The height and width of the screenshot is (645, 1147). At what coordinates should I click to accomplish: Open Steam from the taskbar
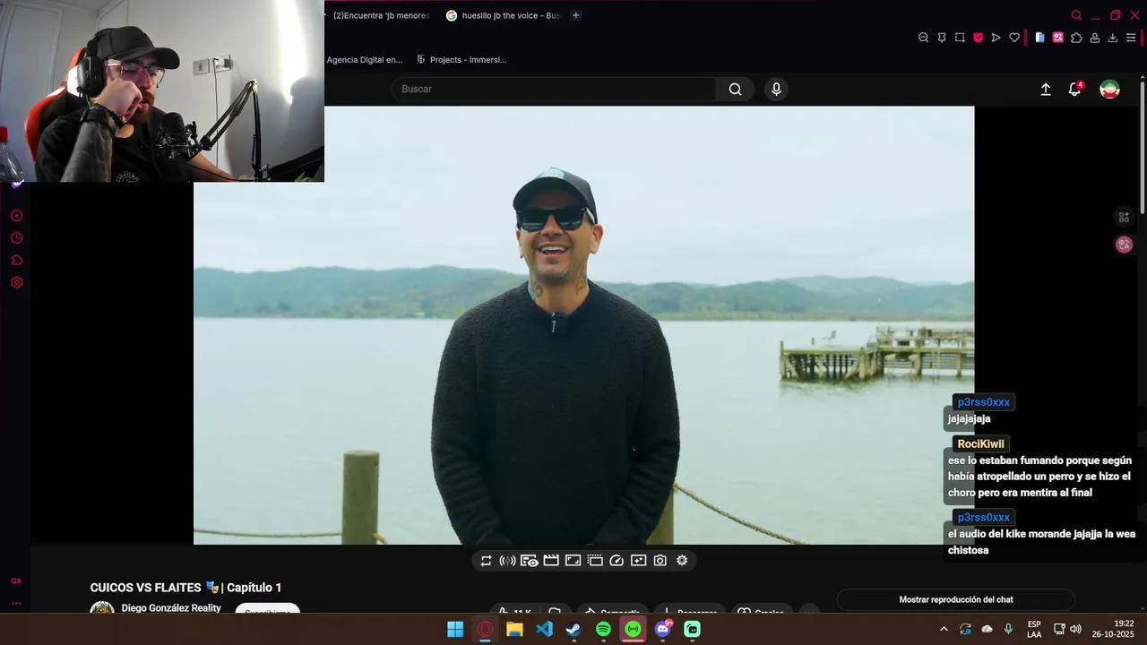click(x=573, y=629)
